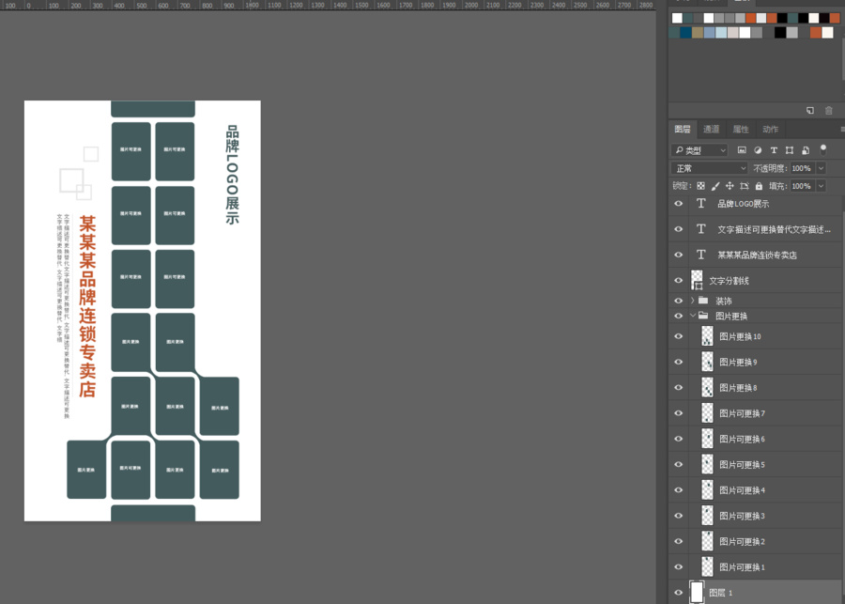Click the 装饰 group folder icon

pos(703,301)
